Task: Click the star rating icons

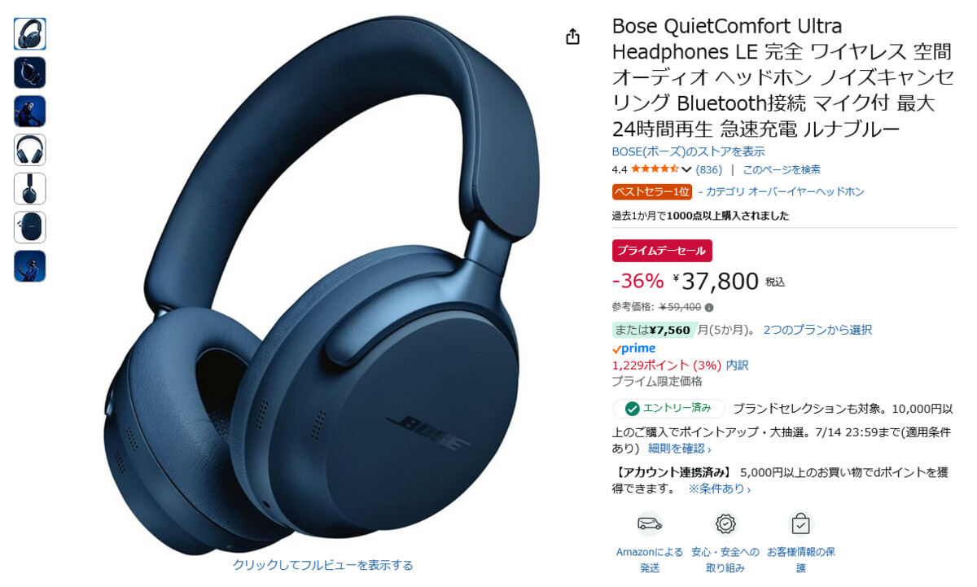Action: pos(655,169)
